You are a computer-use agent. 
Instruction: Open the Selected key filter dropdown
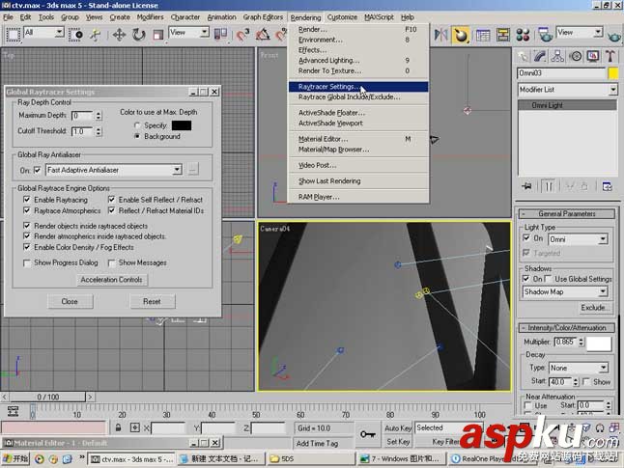point(448,427)
